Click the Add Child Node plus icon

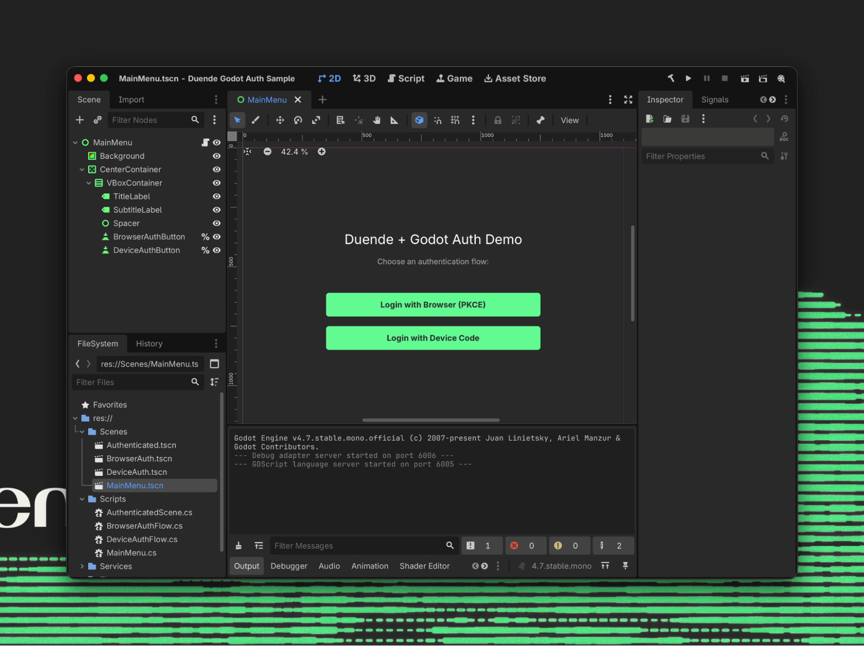80,120
